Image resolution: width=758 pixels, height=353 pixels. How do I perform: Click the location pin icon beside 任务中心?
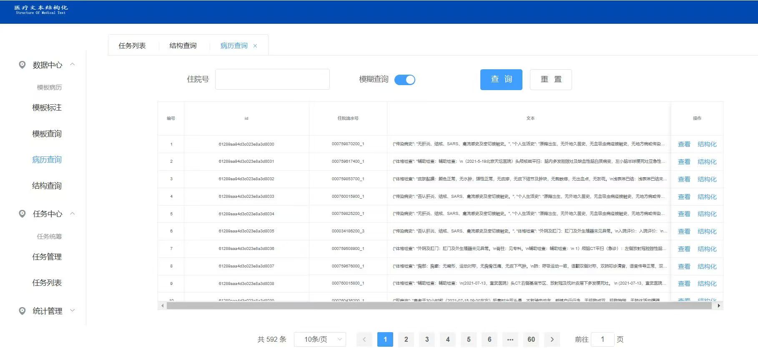(22, 214)
